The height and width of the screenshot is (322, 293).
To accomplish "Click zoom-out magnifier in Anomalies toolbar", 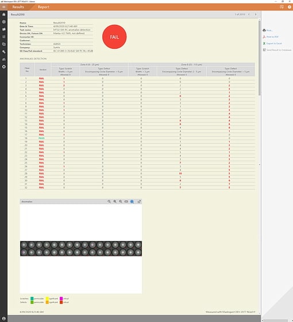I will [121, 202].
